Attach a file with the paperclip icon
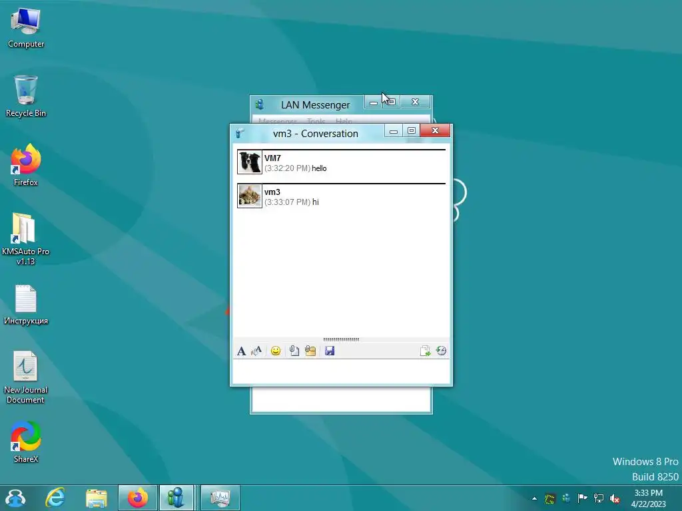 [294, 351]
